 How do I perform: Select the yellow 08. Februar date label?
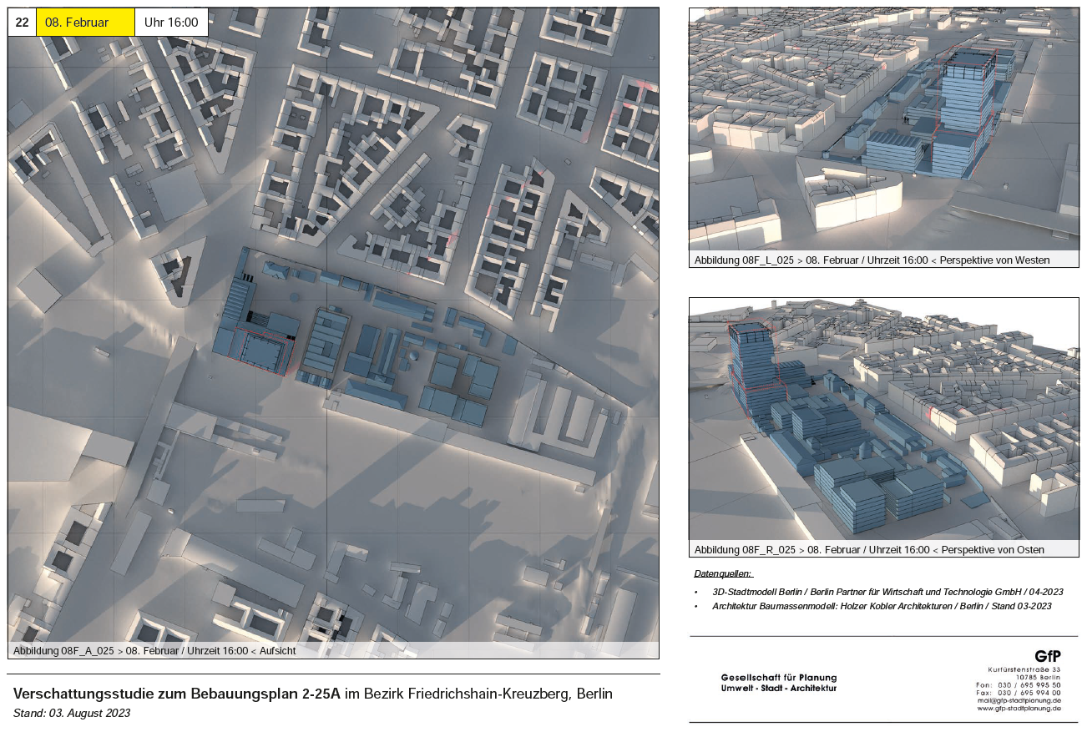[84, 23]
